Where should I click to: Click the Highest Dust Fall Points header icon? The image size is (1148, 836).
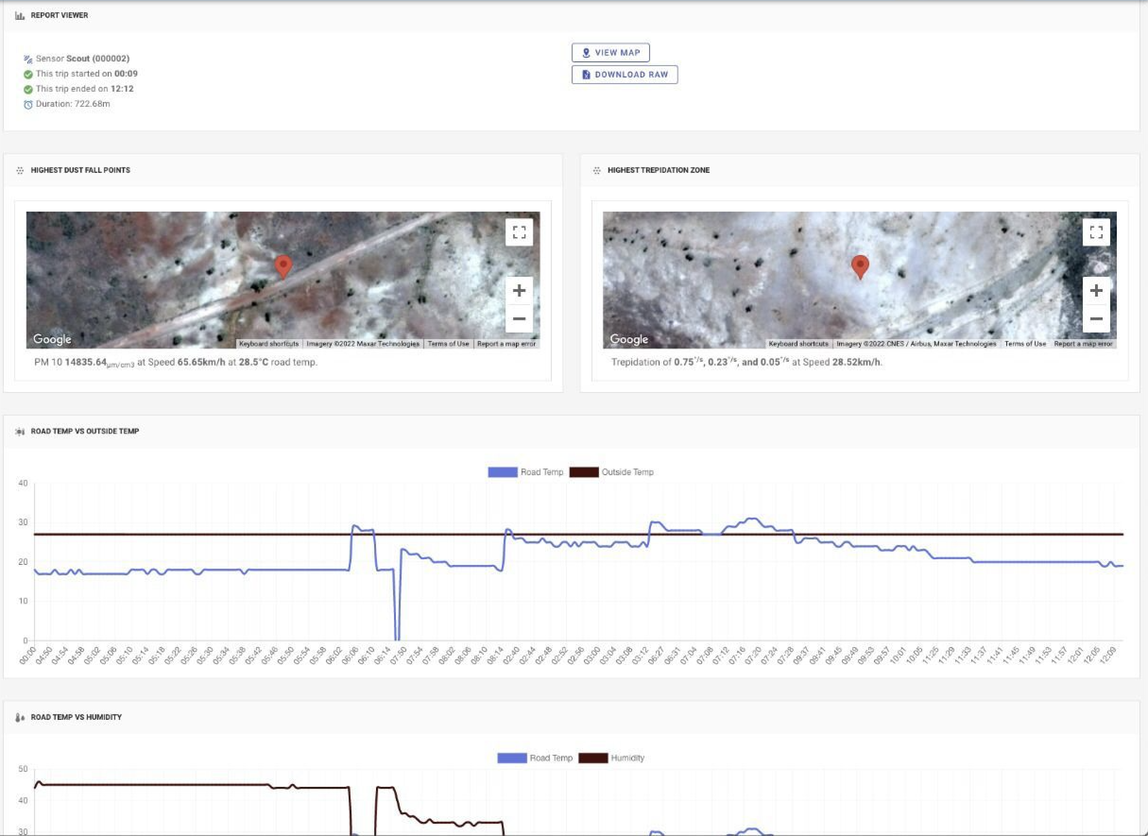(x=20, y=171)
